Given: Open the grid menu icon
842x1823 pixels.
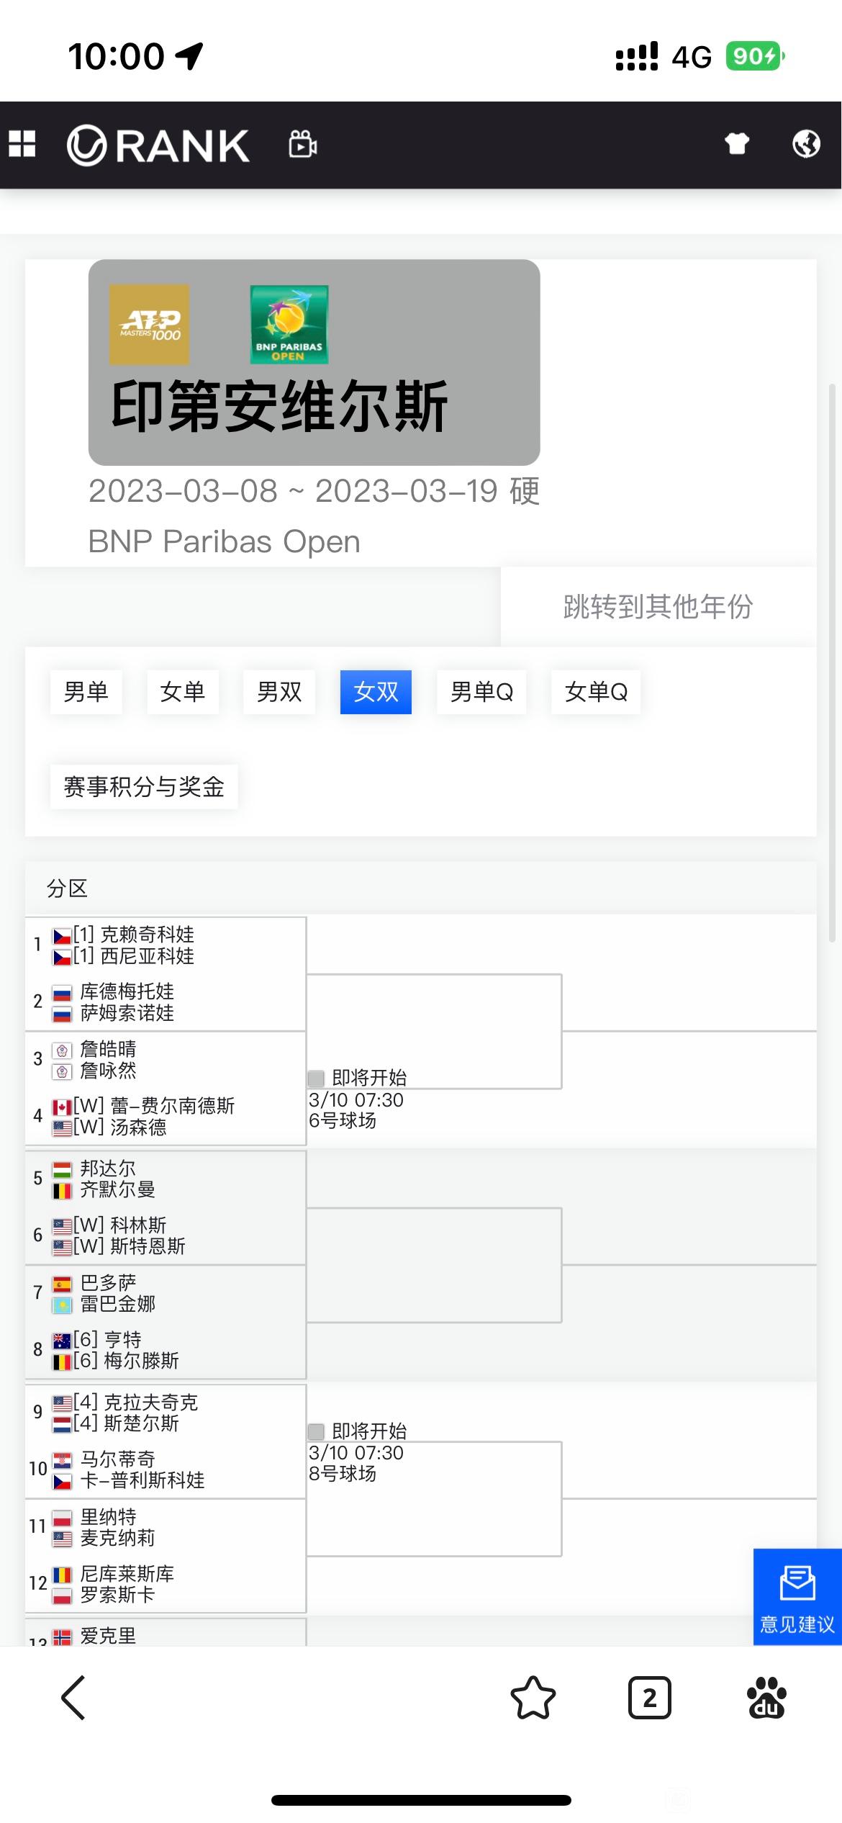Looking at the screenshot, I should click(x=22, y=145).
